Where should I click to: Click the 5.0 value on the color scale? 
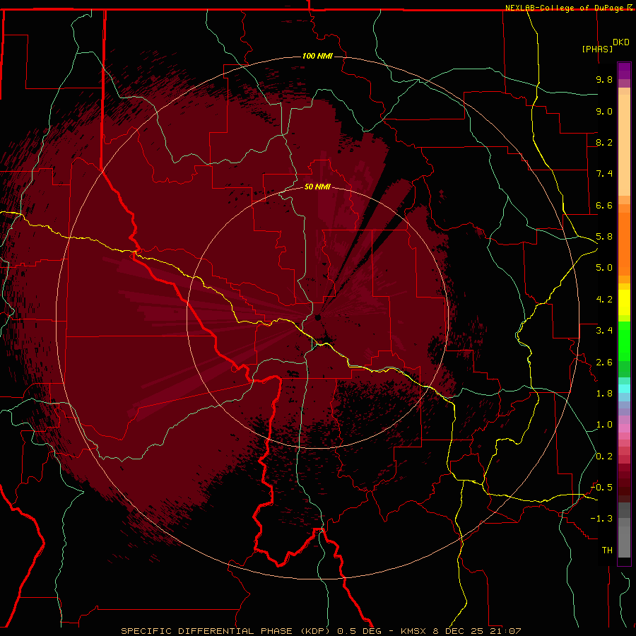604,268
